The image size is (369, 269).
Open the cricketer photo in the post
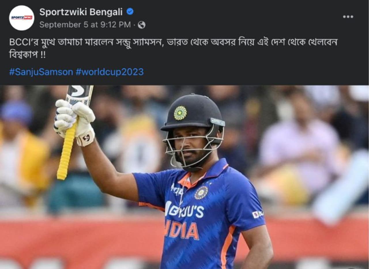tap(184, 177)
